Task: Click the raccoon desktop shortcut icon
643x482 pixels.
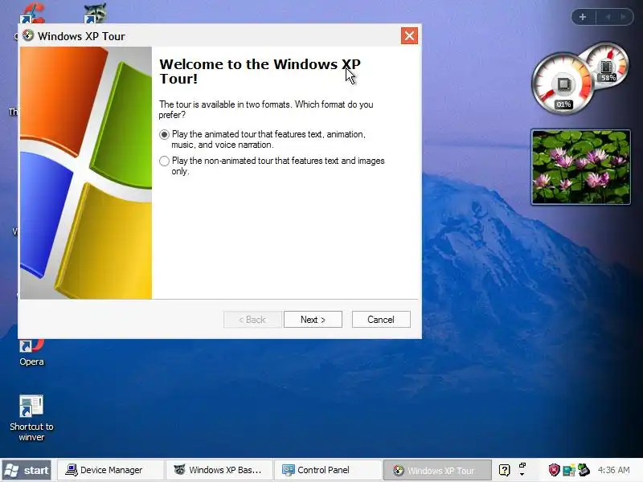Action: click(95, 13)
